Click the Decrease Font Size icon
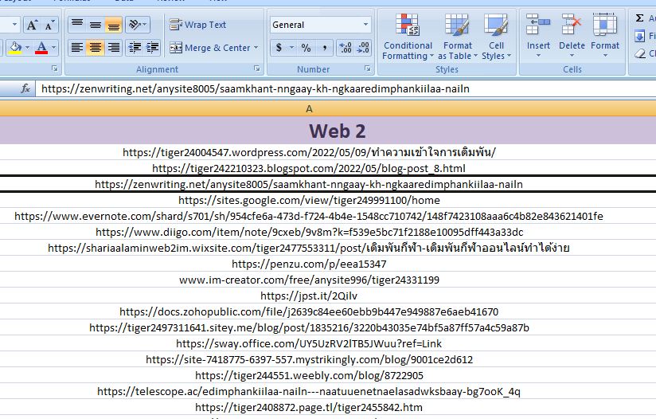Viewport: 656px width, 419px height. [x=49, y=25]
